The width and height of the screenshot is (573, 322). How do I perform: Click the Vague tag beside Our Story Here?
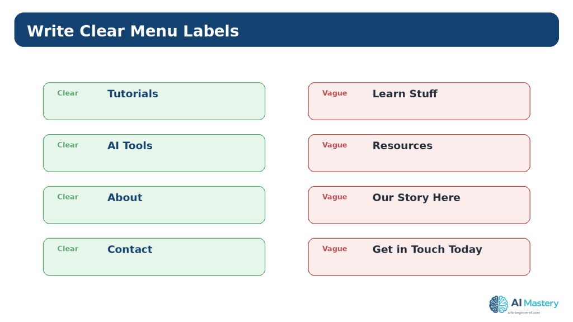[x=335, y=197]
